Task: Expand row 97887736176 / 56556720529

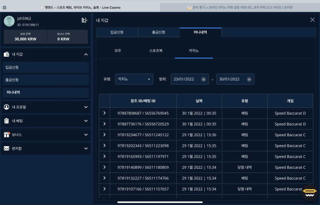Action: click(x=105, y=124)
